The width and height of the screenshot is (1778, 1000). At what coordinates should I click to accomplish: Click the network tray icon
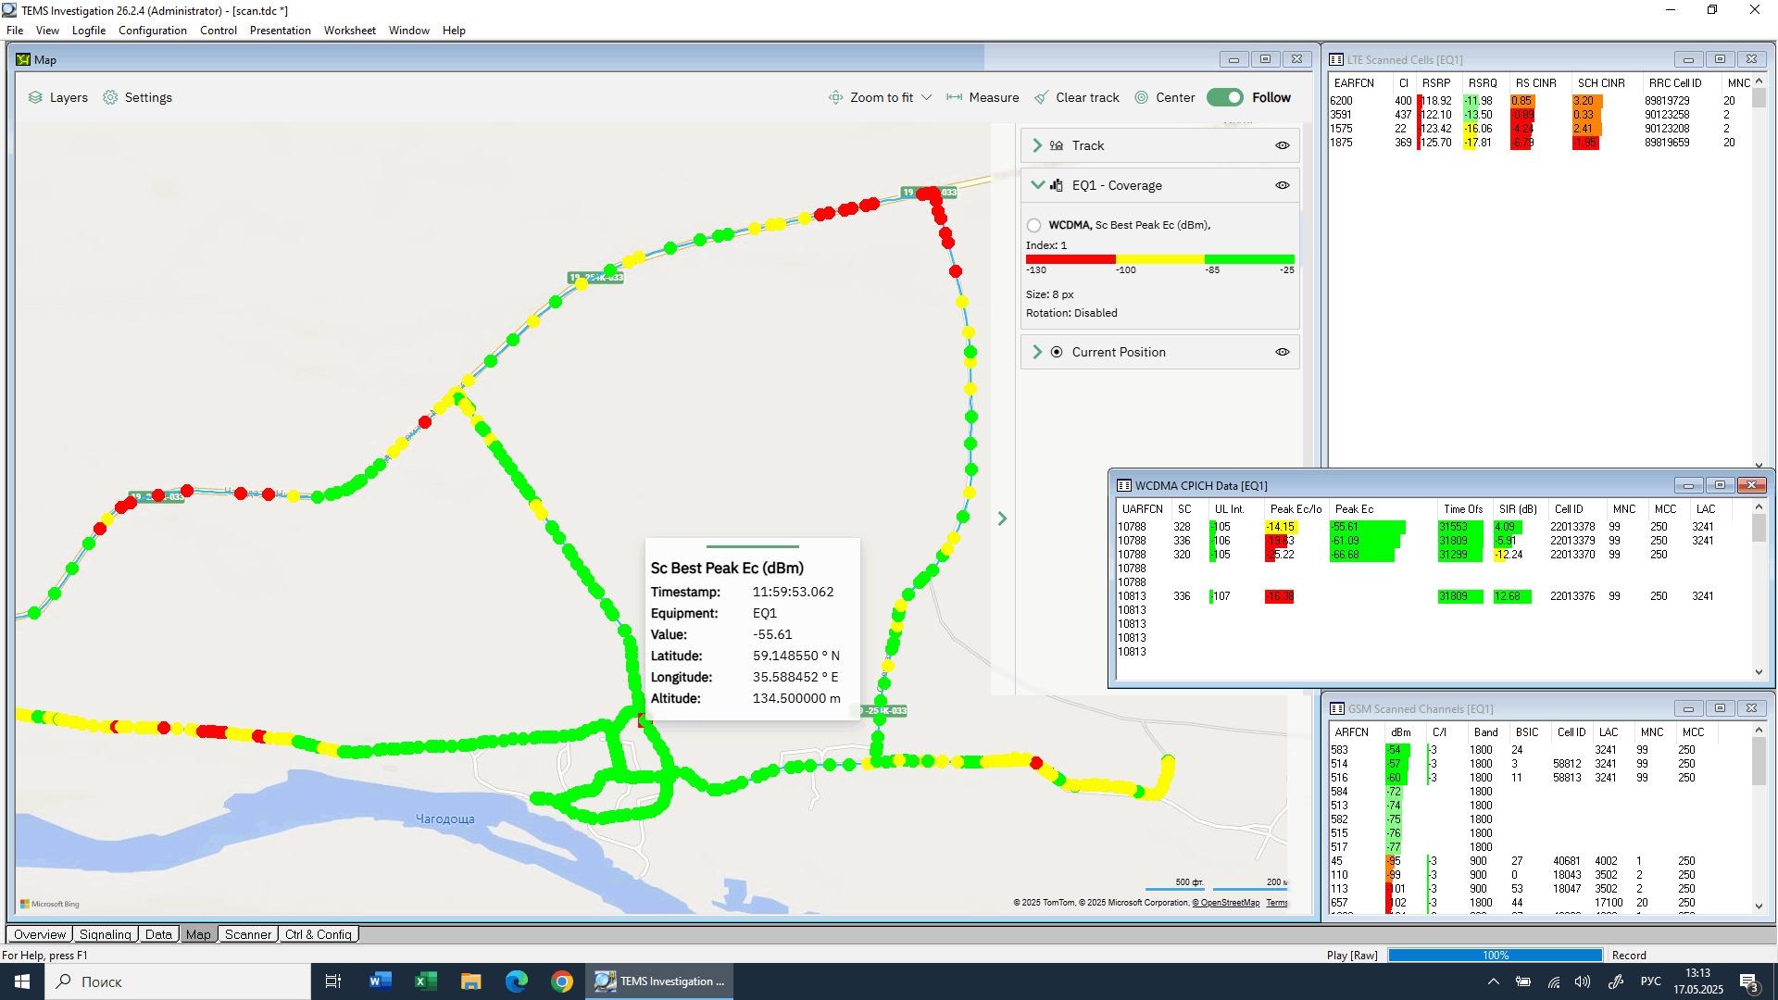(1554, 981)
